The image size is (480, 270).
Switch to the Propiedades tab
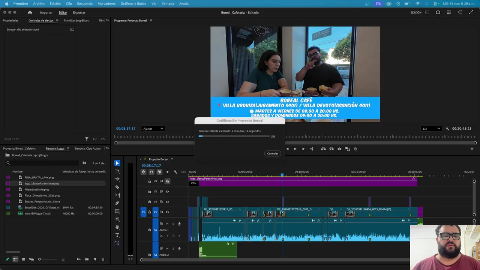[11, 21]
